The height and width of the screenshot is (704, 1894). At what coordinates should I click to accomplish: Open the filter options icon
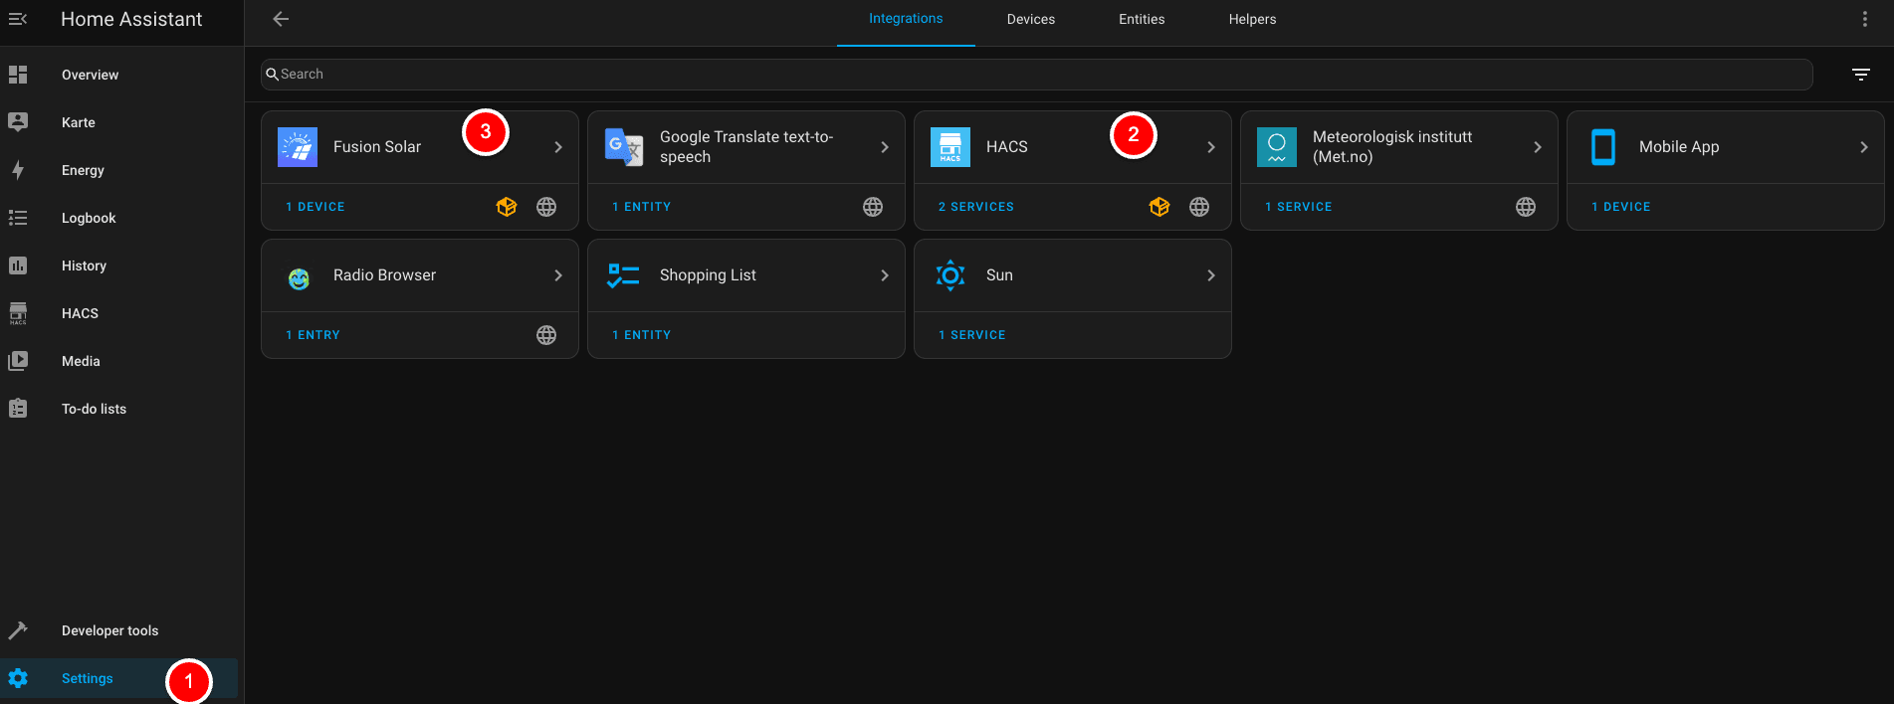[1860, 75]
